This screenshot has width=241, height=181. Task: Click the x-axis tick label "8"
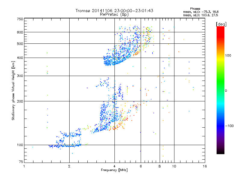[x=160, y=166]
